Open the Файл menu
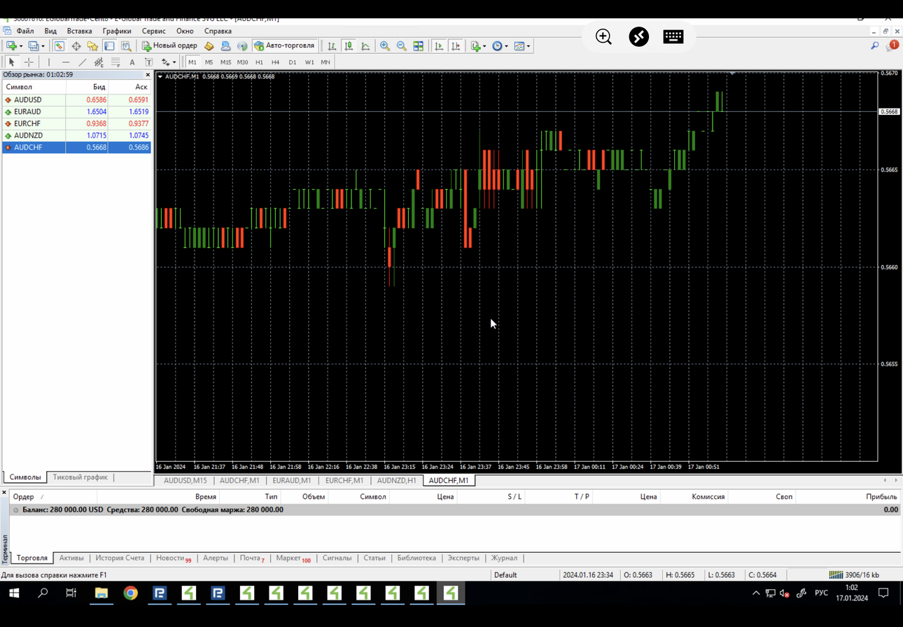Screen dimensions: 903x627 pyautogui.click(x=25, y=31)
